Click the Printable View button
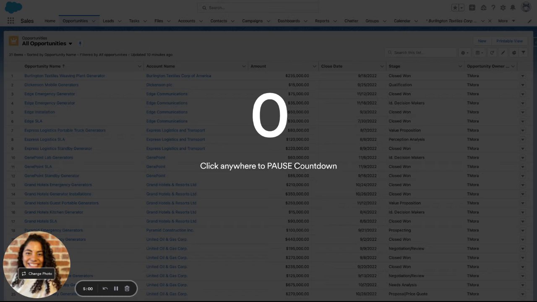Image resolution: width=537 pixels, height=302 pixels. 509,41
